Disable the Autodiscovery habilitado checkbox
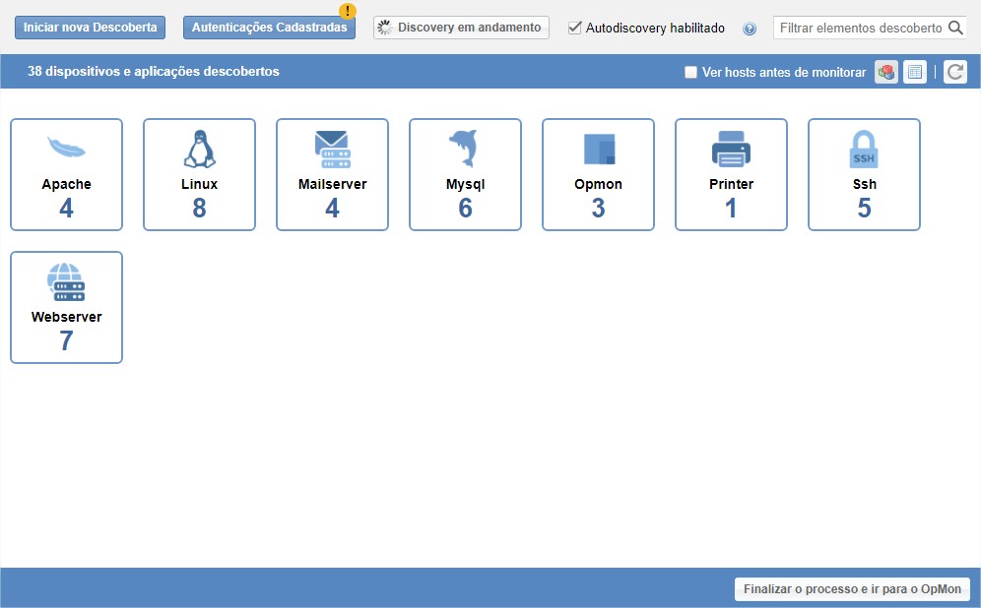The height and width of the screenshot is (608, 981). tap(575, 28)
